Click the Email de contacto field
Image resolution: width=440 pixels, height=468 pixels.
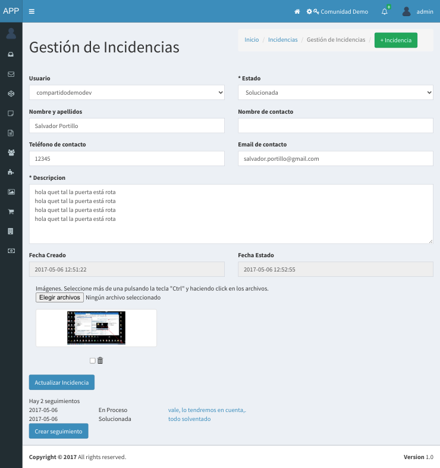(335, 158)
